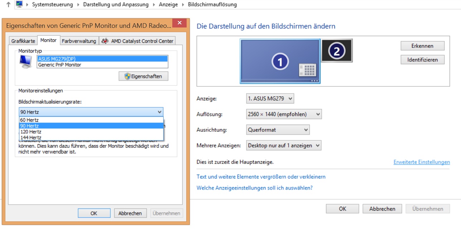Go to Darstellung und Anpassung breadcrumb

click(116, 5)
